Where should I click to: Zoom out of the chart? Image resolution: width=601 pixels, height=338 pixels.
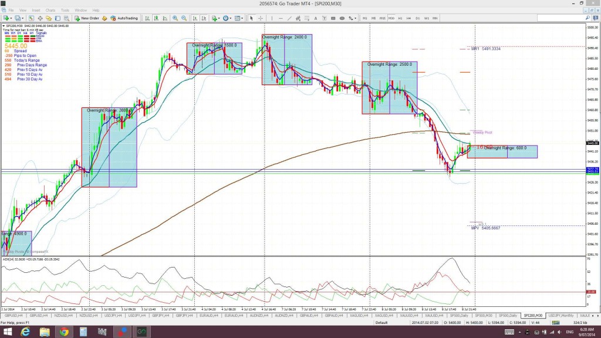(x=184, y=18)
